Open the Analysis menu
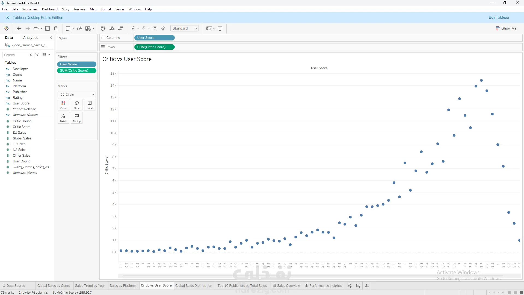The width and height of the screenshot is (524, 295). [79, 9]
